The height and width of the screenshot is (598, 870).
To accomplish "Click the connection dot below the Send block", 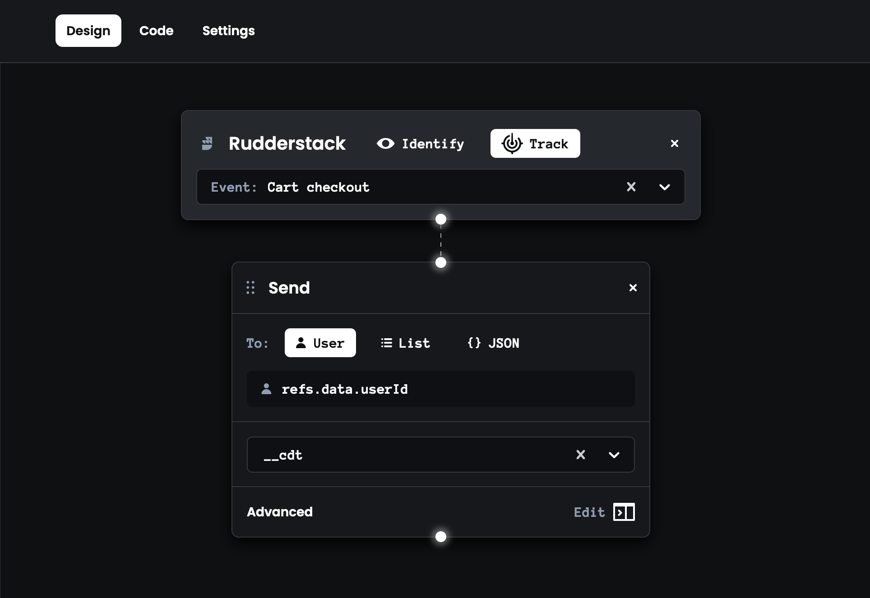I will pyautogui.click(x=440, y=537).
